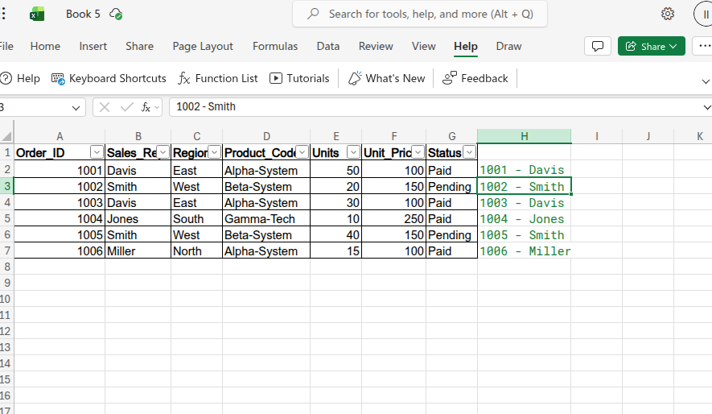
Task: Click the Book 5 file name
Action: (83, 14)
